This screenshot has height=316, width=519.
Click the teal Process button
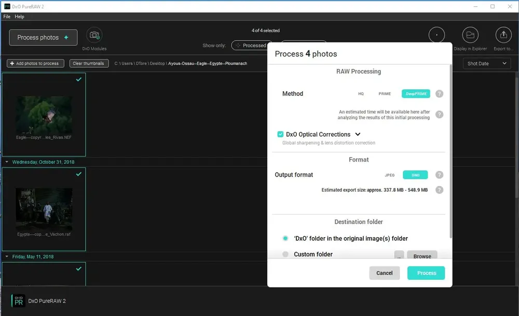[426, 273]
